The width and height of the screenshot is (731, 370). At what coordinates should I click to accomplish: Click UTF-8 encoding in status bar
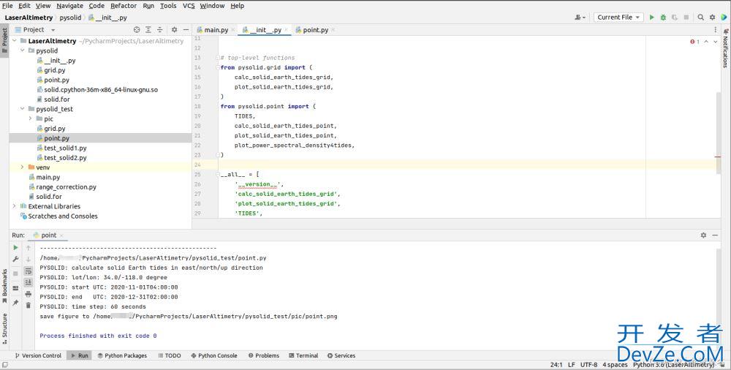(588, 365)
